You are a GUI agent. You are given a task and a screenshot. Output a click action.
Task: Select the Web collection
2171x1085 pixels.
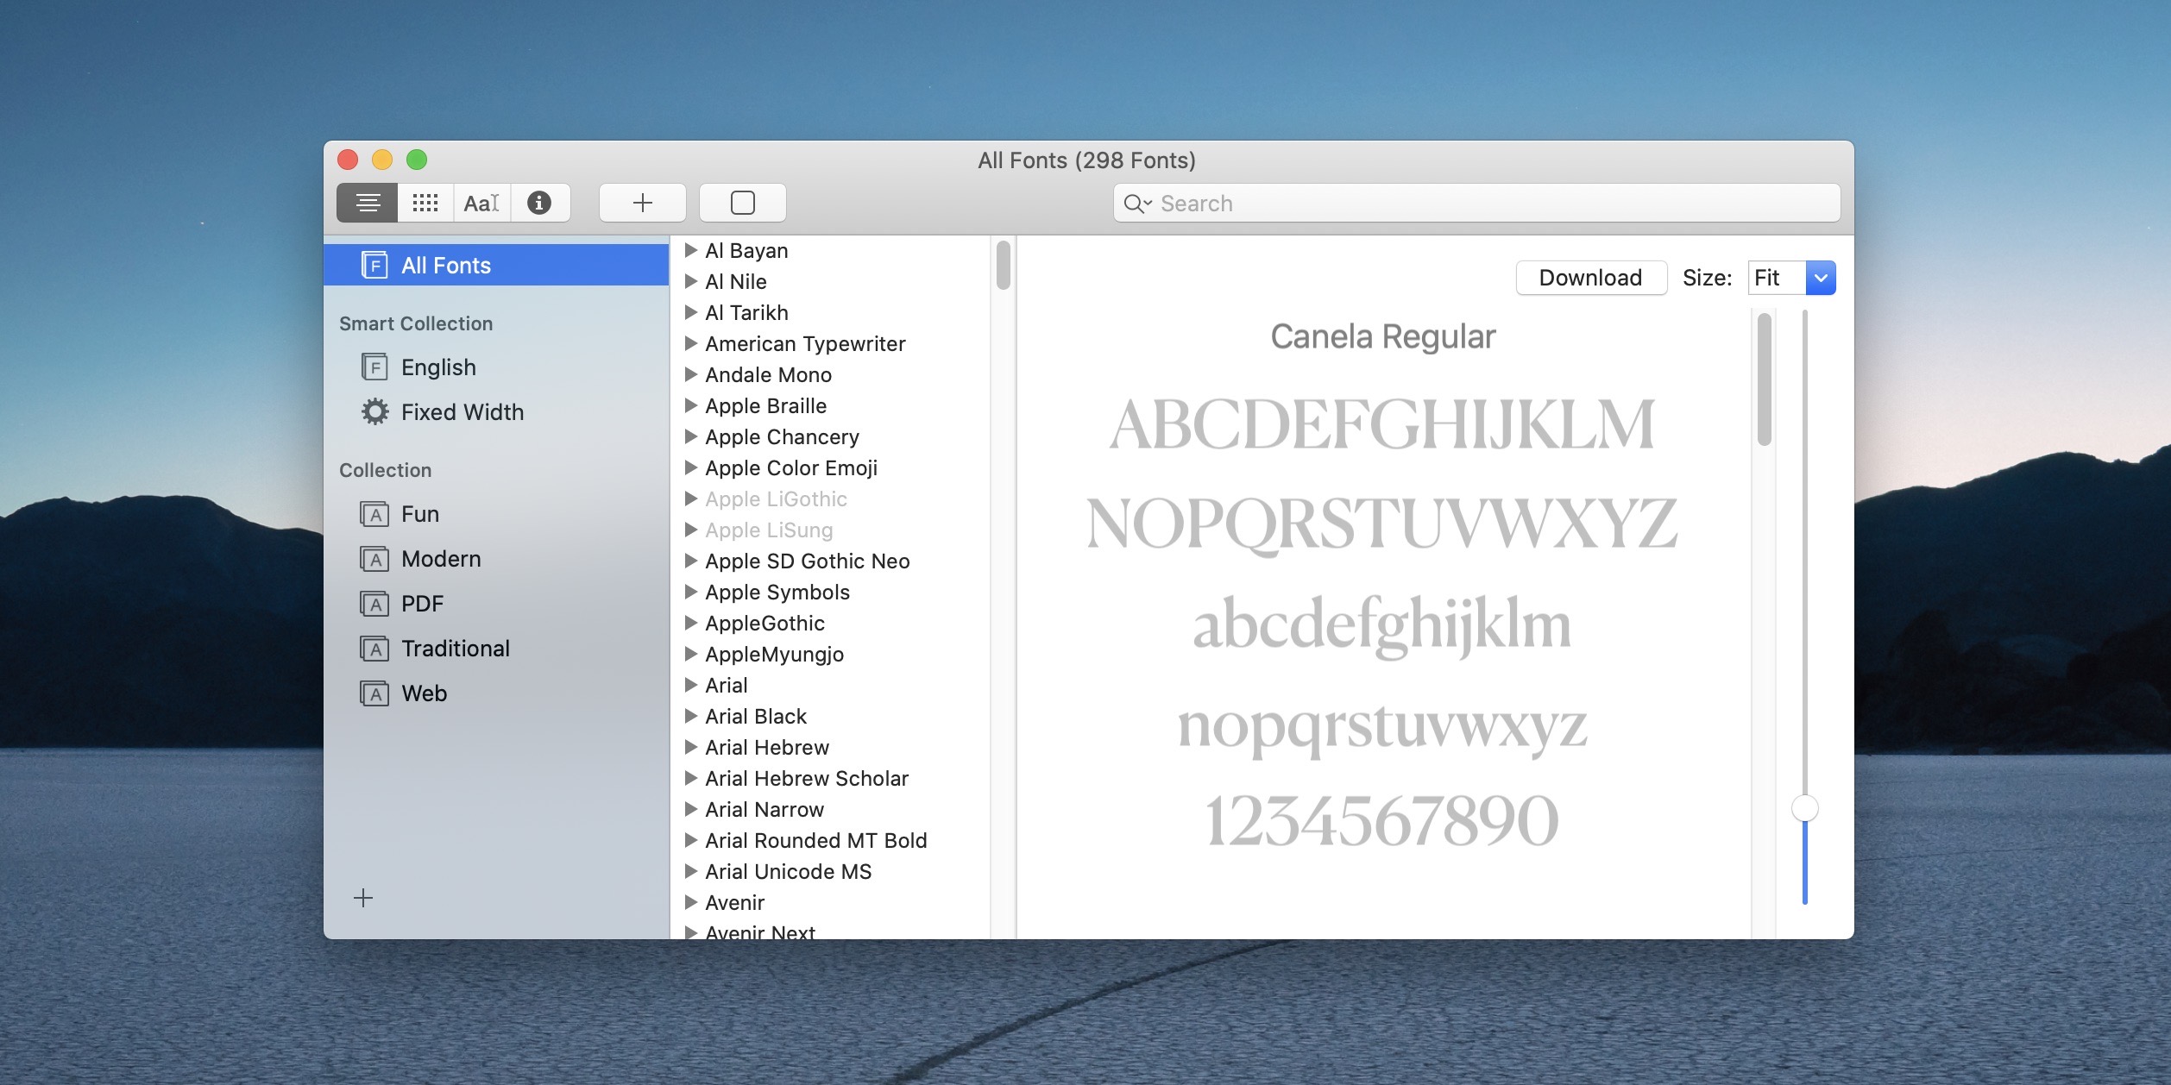(x=424, y=692)
